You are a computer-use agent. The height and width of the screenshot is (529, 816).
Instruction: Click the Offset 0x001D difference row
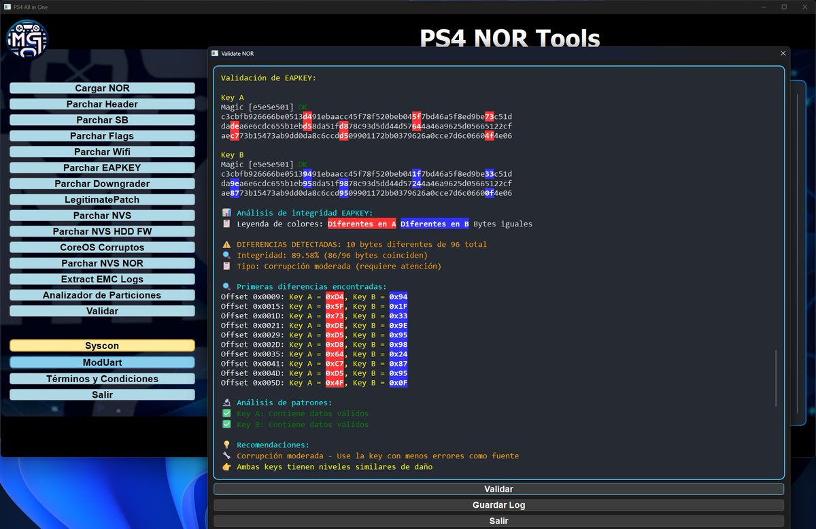pyautogui.click(x=314, y=316)
